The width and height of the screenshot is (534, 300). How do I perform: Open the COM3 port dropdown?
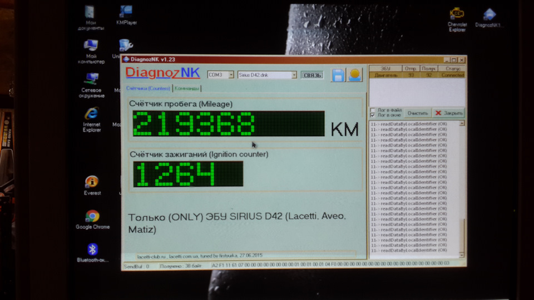coord(231,75)
